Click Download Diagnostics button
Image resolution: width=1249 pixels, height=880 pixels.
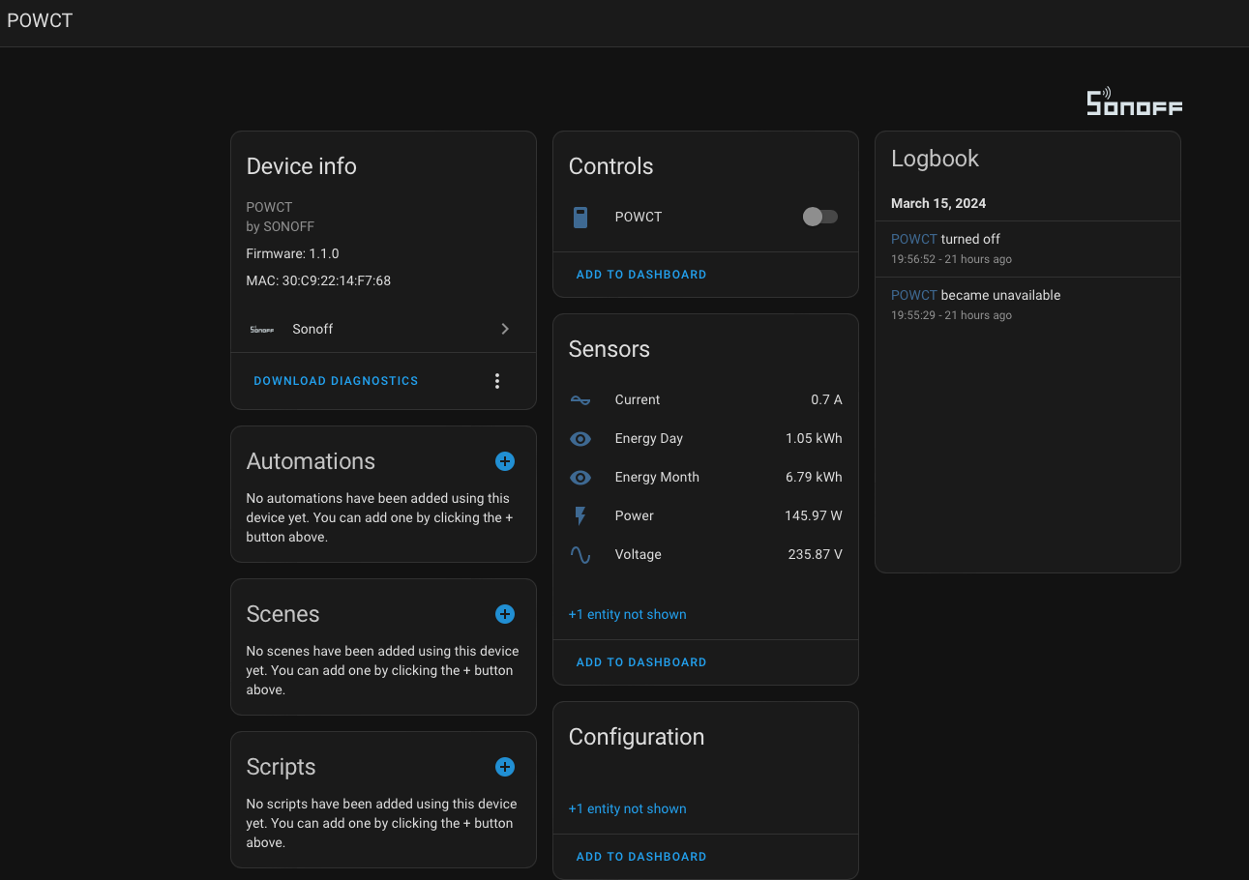(x=336, y=381)
